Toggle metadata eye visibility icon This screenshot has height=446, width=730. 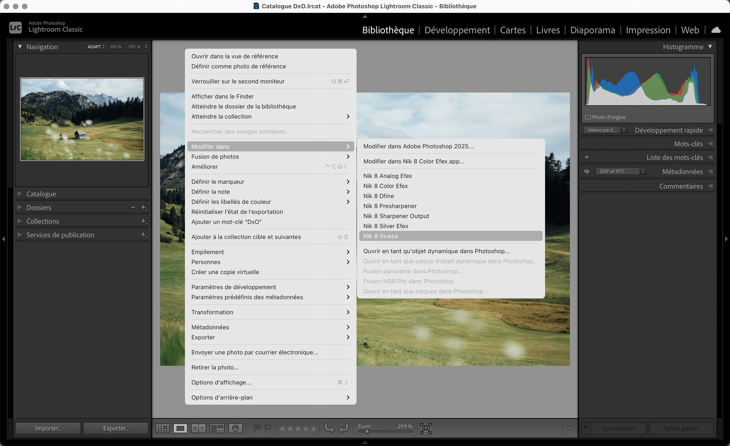click(x=586, y=172)
